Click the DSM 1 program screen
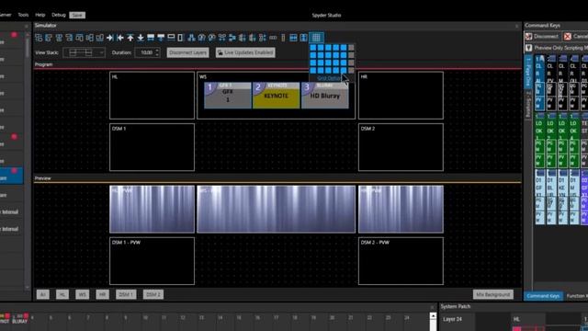The image size is (588, 331). pos(152,147)
